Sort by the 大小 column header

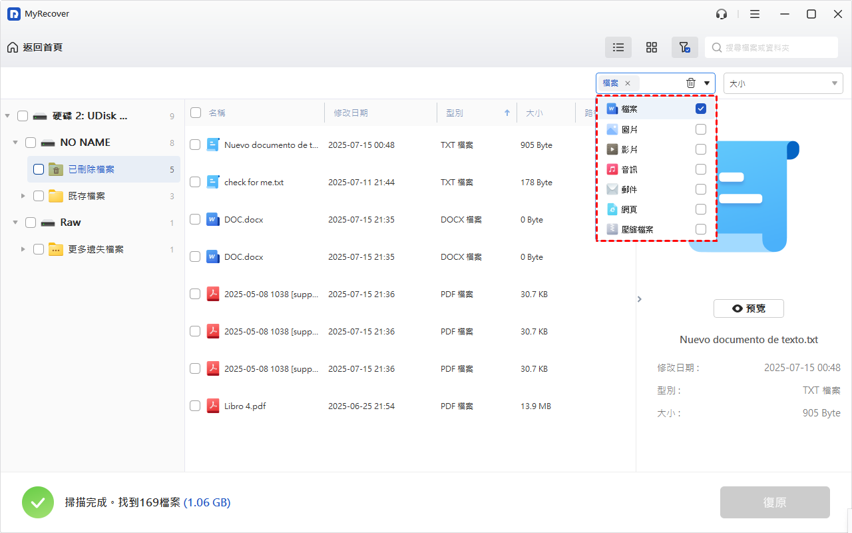[x=534, y=113]
